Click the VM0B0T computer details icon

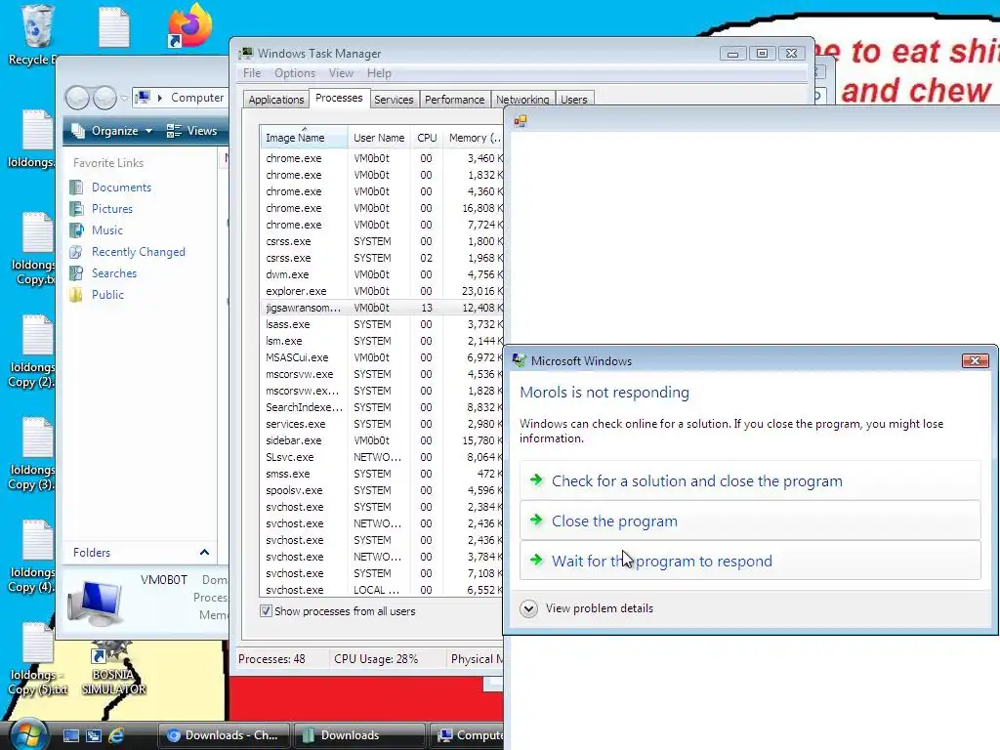(95, 603)
